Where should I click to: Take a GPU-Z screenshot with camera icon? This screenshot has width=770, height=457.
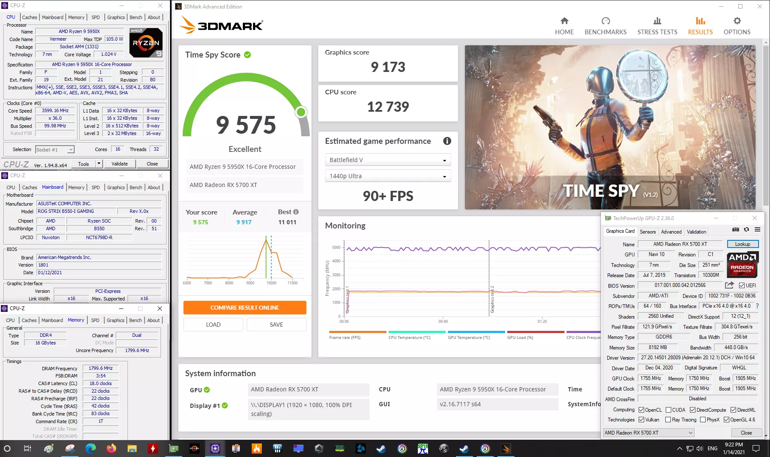(736, 229)
